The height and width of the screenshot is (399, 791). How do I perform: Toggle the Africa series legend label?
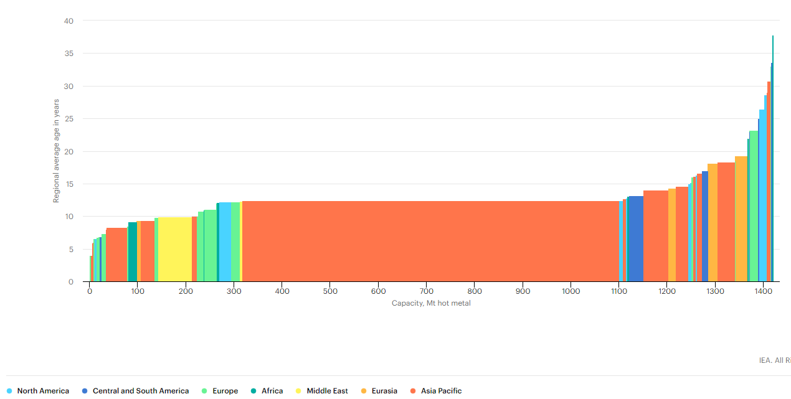(x=272, y=391)
